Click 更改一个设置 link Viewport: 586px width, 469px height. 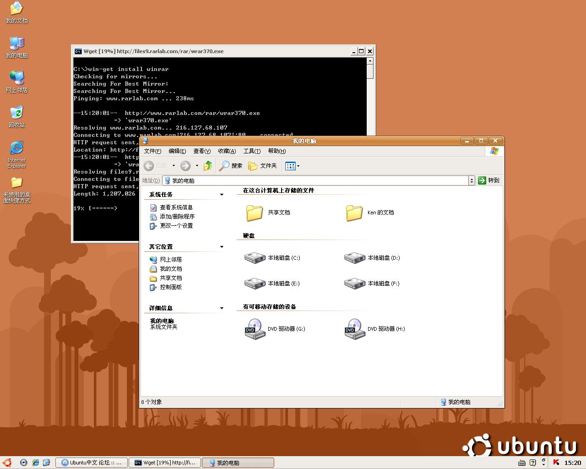tap(176, 226)
